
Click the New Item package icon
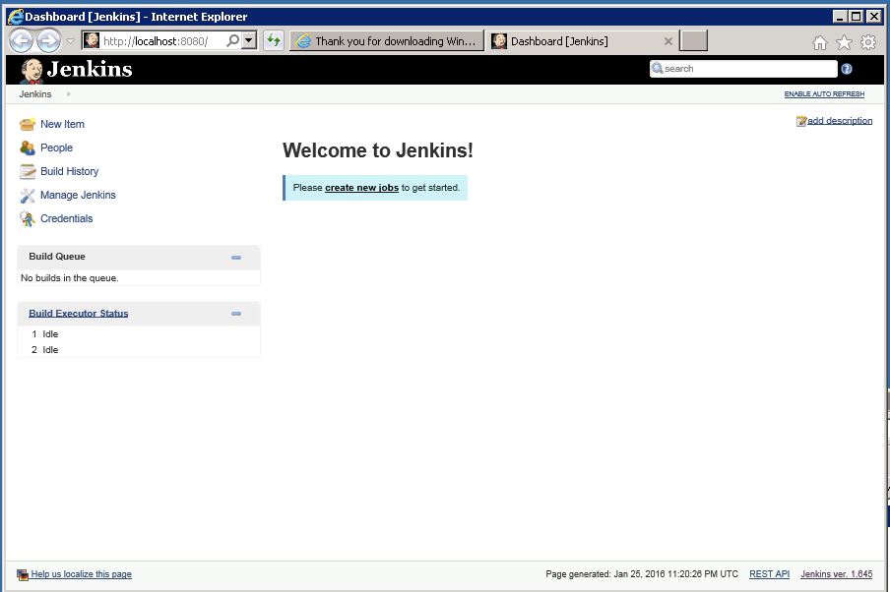27,124
